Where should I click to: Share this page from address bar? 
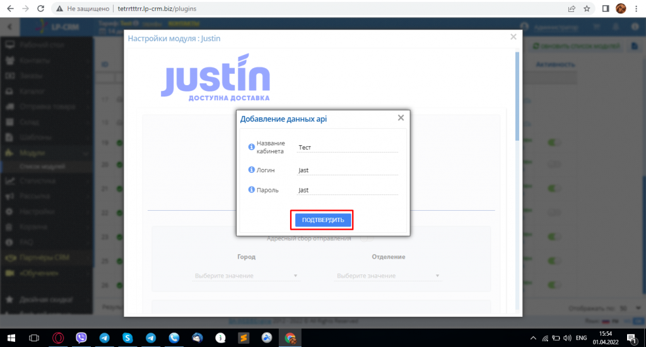pos(572,9)
